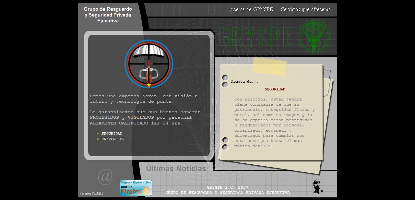Click the green bullet beside SEGURIDAD
Screen dimensions: 415x200
tap(98, 134)
